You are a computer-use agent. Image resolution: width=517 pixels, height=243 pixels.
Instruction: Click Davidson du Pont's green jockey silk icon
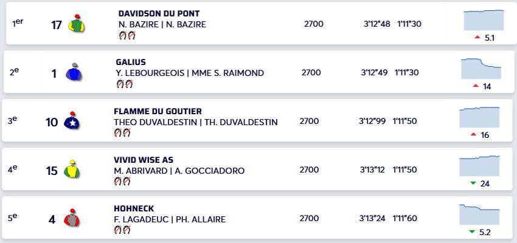tap(75, 23)
